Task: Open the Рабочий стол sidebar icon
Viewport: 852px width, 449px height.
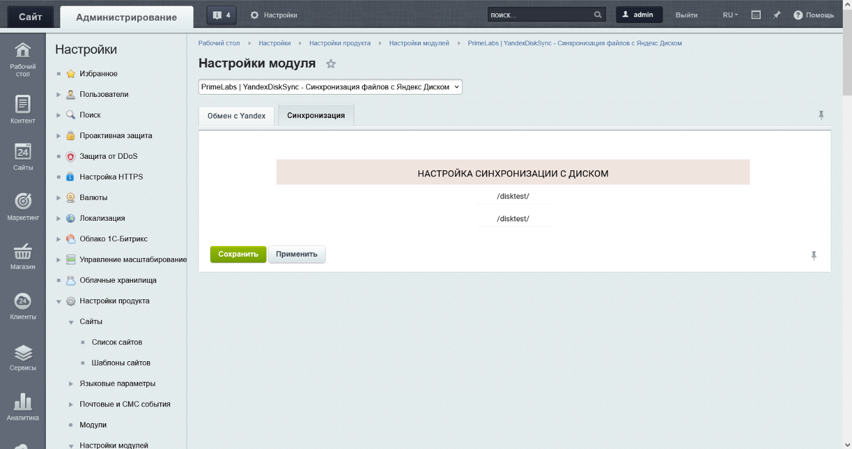Action: click(x=22, y=52)
